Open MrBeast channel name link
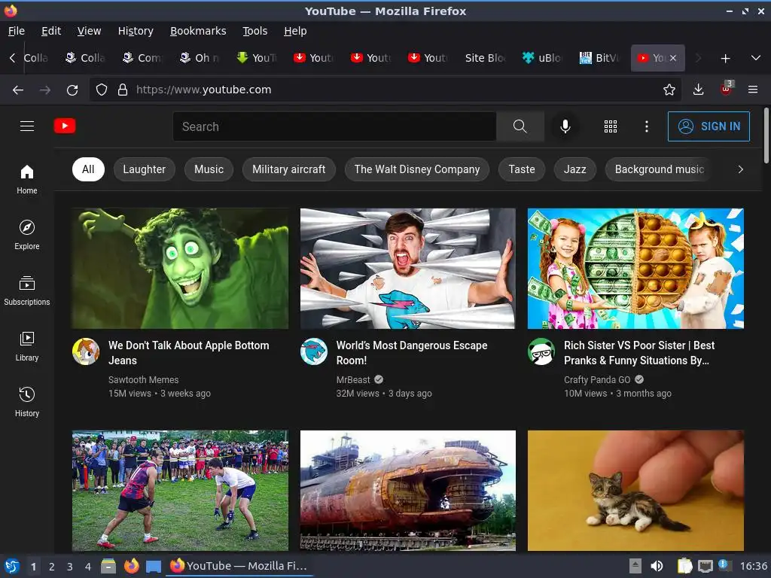This screenshot has height=578, width=771. (x=353, y=379)
